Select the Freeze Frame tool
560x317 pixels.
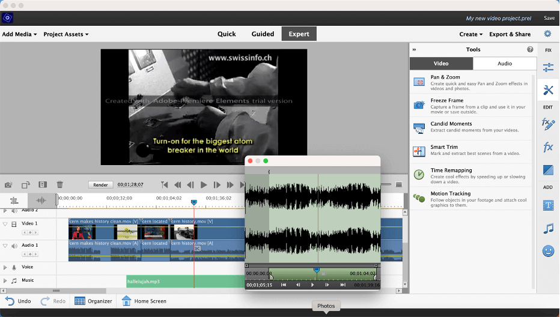pyautogui.click(x=446, y=101)
